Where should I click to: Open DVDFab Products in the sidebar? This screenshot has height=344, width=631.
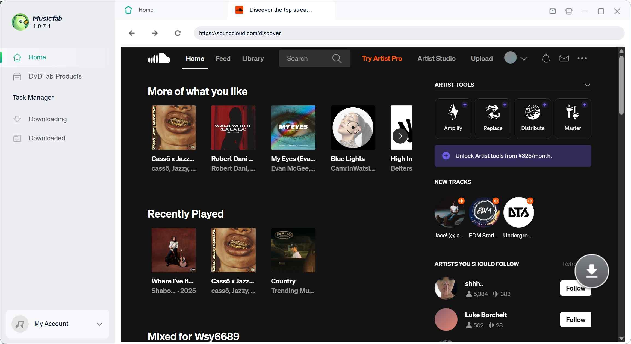pos(57,76)
